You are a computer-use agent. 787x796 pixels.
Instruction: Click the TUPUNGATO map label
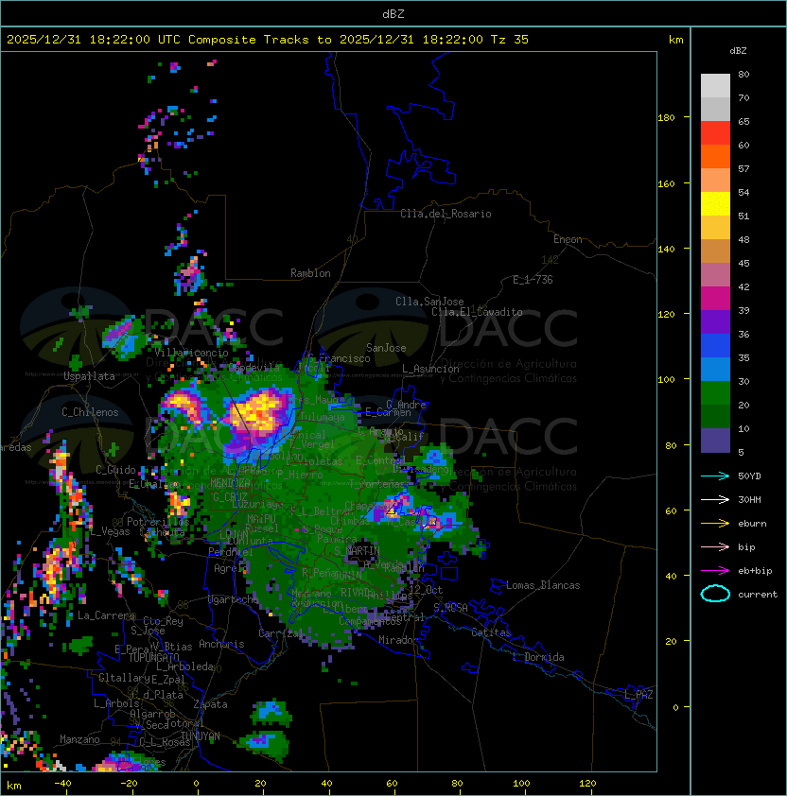coord(153,657)
